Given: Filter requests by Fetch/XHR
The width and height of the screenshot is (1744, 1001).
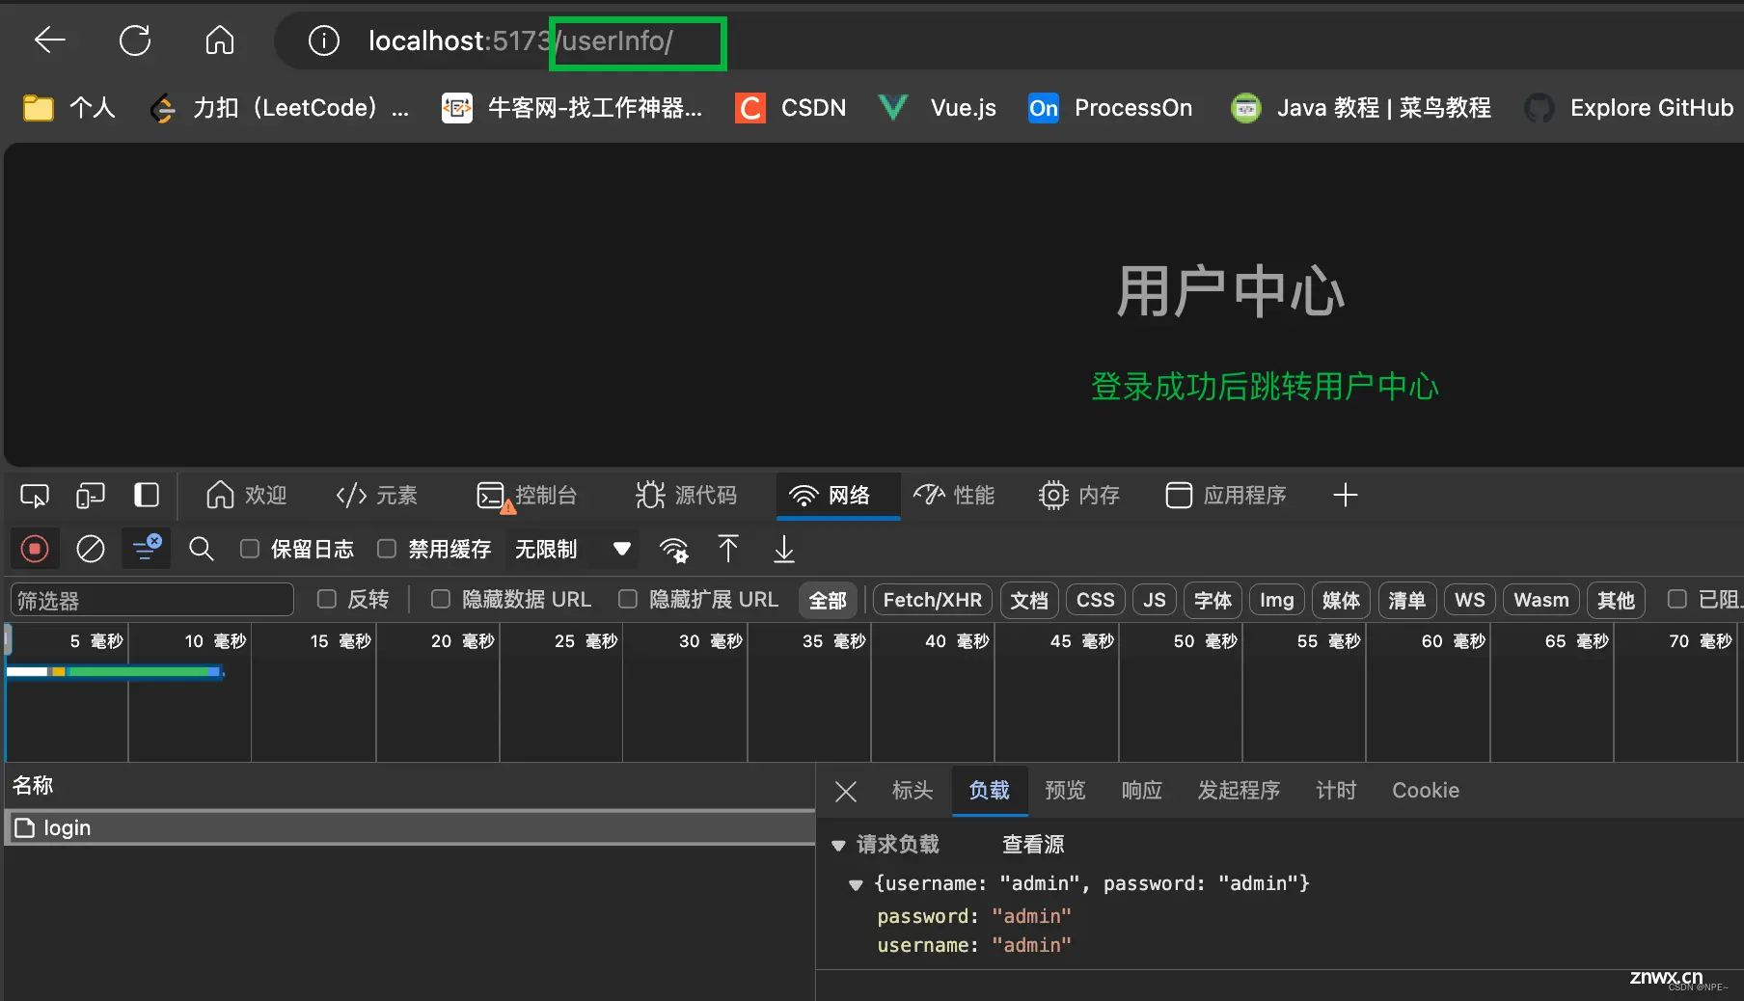Looking at the screenshot, I should 933,600.
